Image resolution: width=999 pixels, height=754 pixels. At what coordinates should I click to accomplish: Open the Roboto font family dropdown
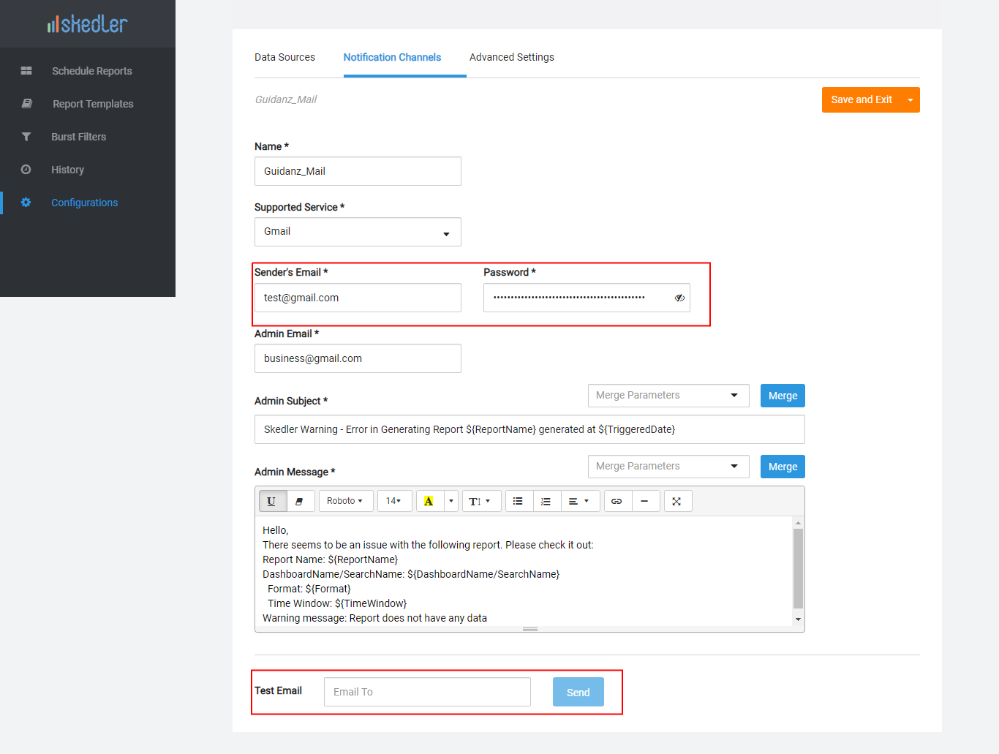pyautogui.click(x=346, y=501)
